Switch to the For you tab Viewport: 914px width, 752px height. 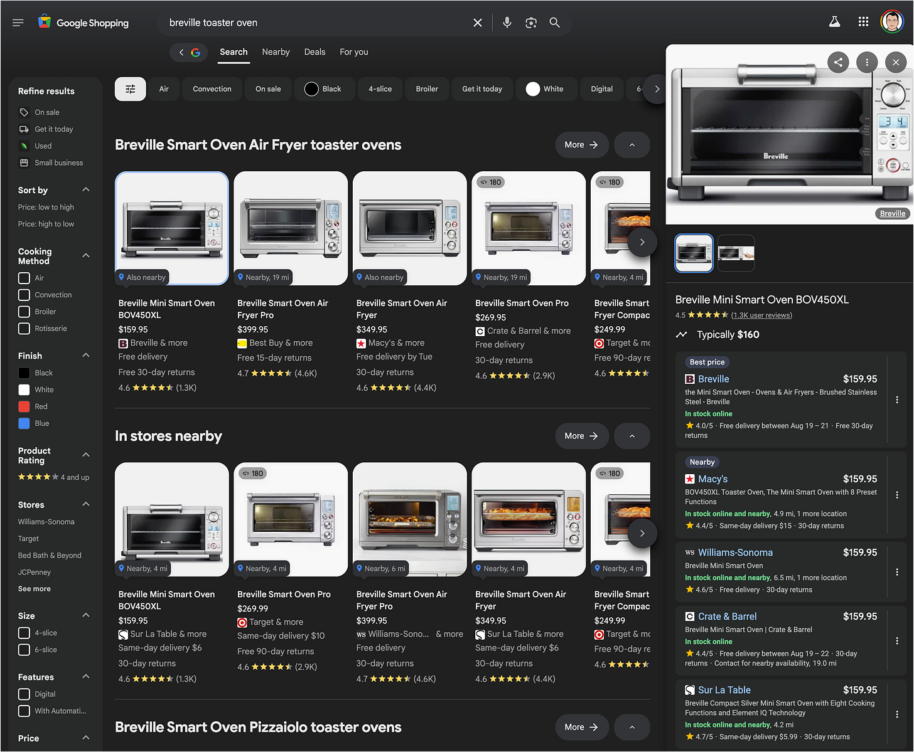pos(354,52)
